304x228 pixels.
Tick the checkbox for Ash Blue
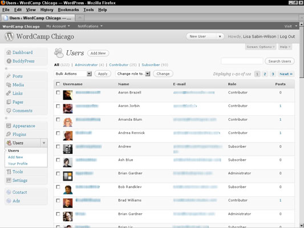tap(58, 160)
